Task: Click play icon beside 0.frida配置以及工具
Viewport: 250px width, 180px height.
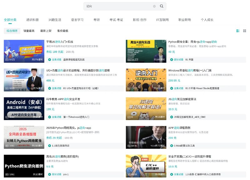Action: click(172, 146)
